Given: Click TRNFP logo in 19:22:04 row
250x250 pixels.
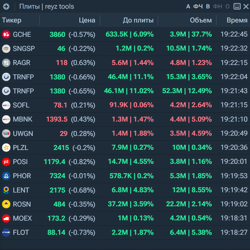Looking at the screenshot, I should [x=6, y=77].
